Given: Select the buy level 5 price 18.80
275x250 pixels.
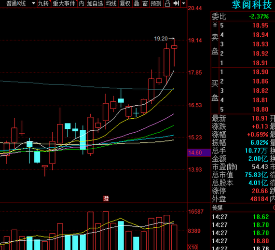Looking at the screenshot, I should pyautogui.click(x=260, y=110).
